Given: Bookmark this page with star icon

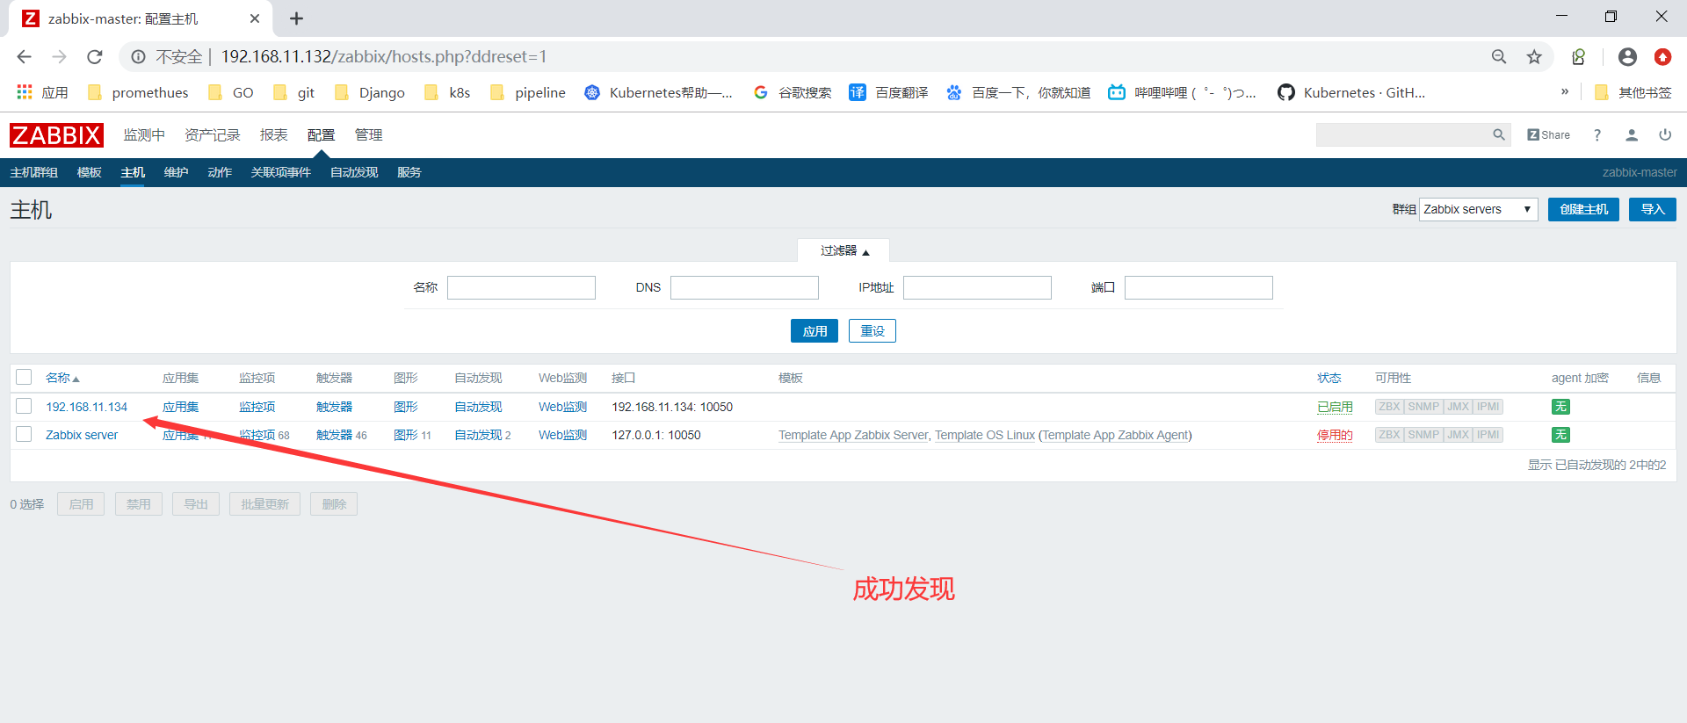Looking at the screenshot, I should coord(1534,56).
